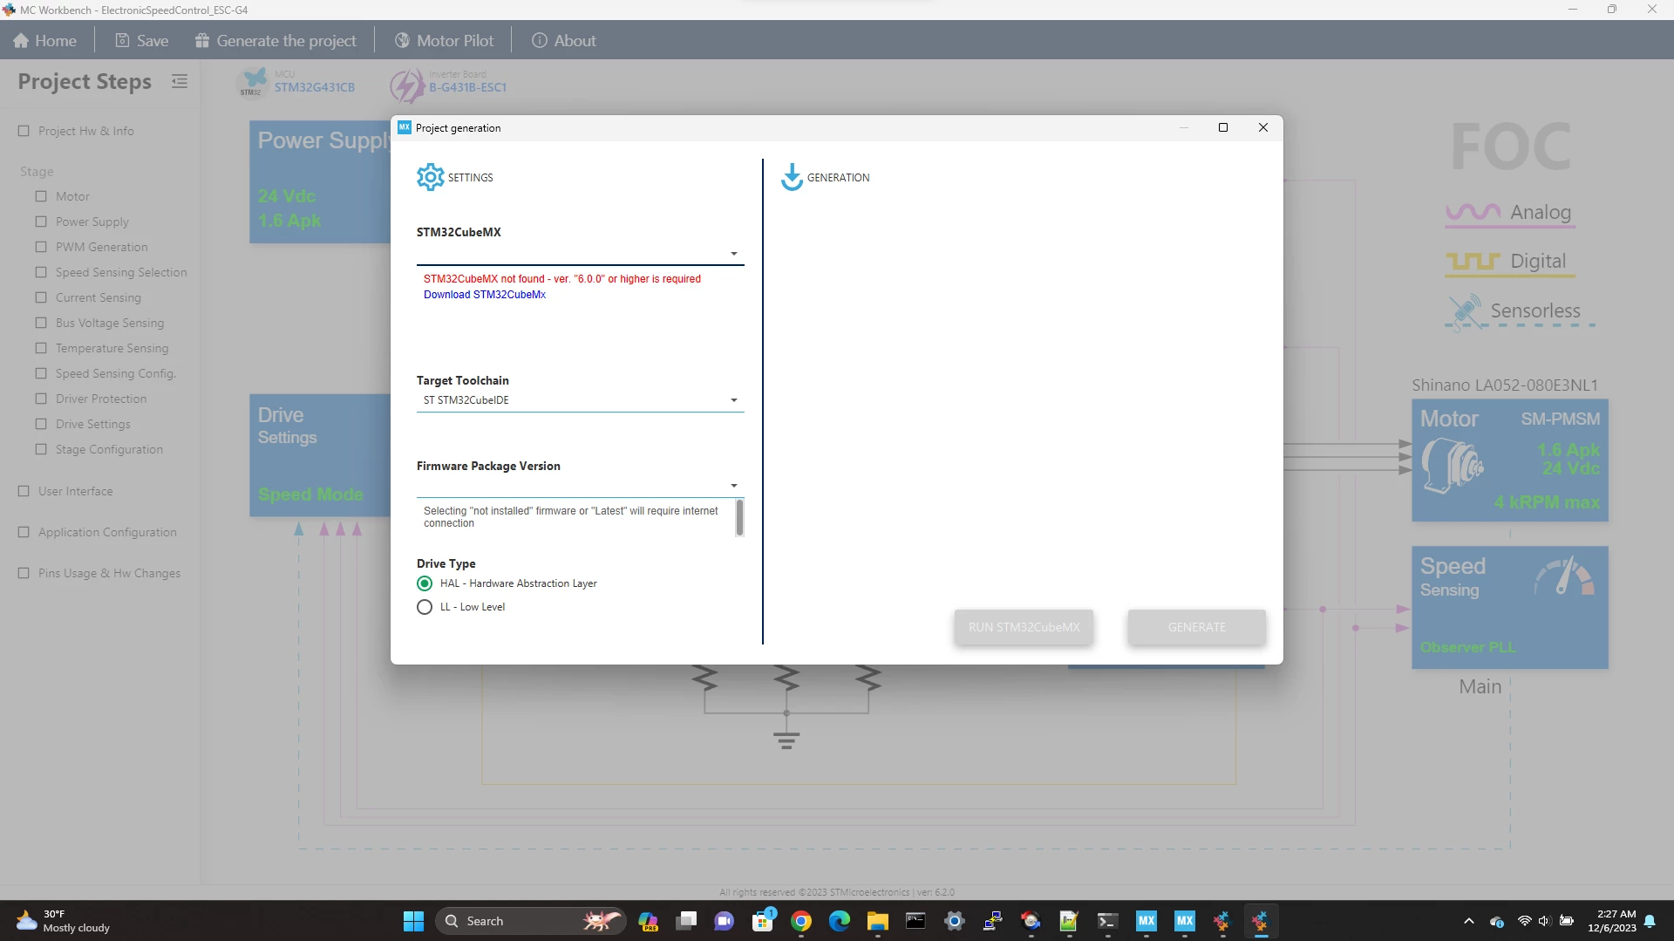Click Save in the top menu
This screenshot has width=1674, height=941.
coord(142,41)
